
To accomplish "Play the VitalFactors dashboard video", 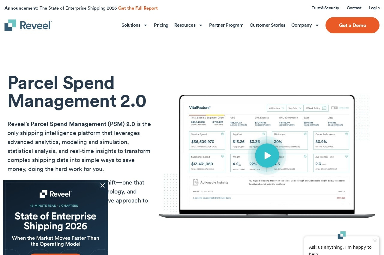I will point(267,155).
